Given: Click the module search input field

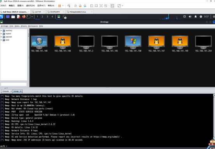Looking at the screenshot, I should tap(14, 84).
